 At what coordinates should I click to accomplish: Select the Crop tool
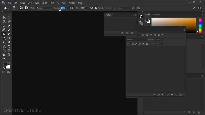pyautogui.click(x=4, y=26)
